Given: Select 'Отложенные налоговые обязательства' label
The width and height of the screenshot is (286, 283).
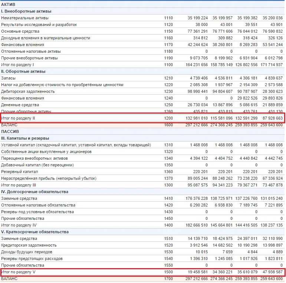Looking at the screenshot, I should [38, 205].
